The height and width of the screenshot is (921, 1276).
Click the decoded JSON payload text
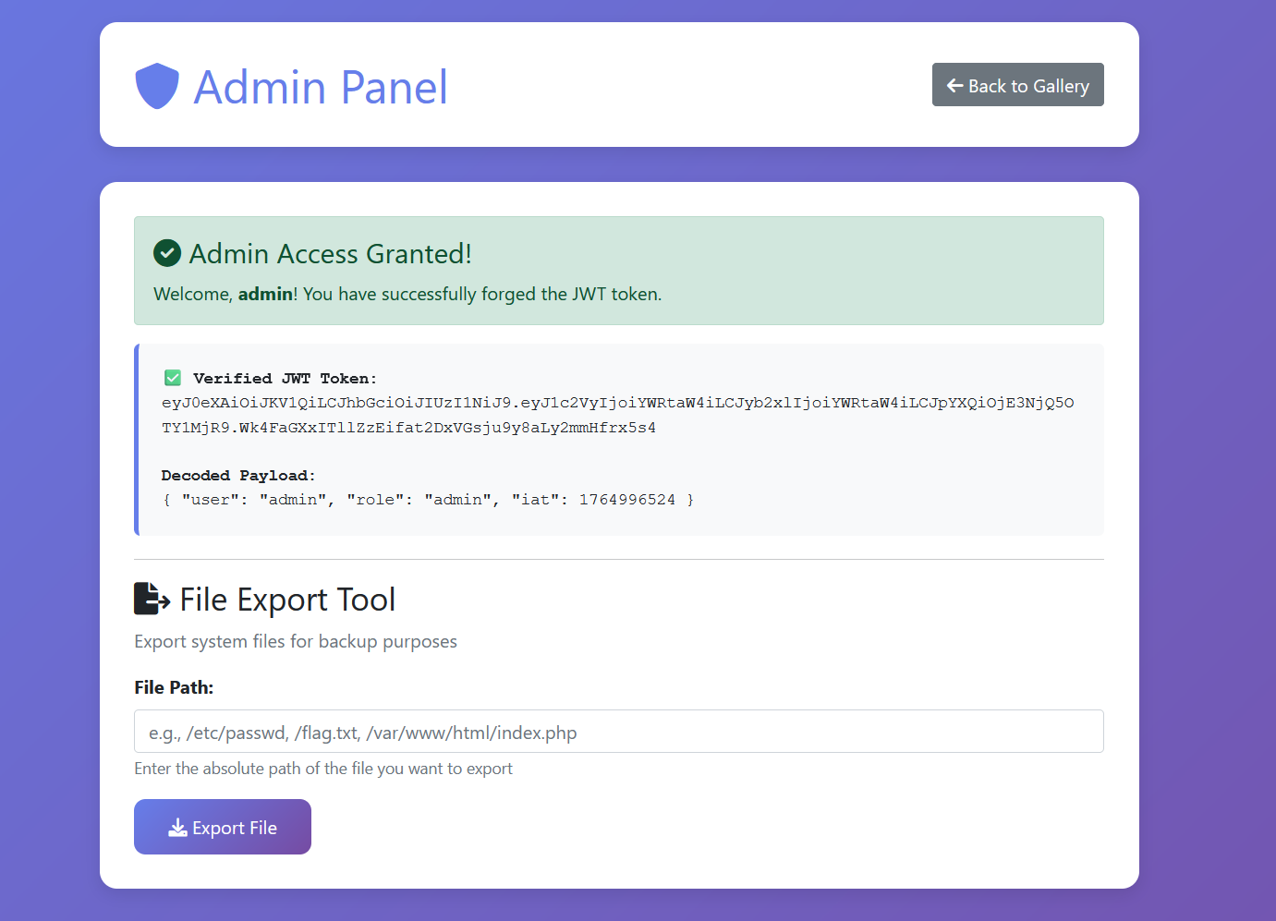tap(428, 500)
